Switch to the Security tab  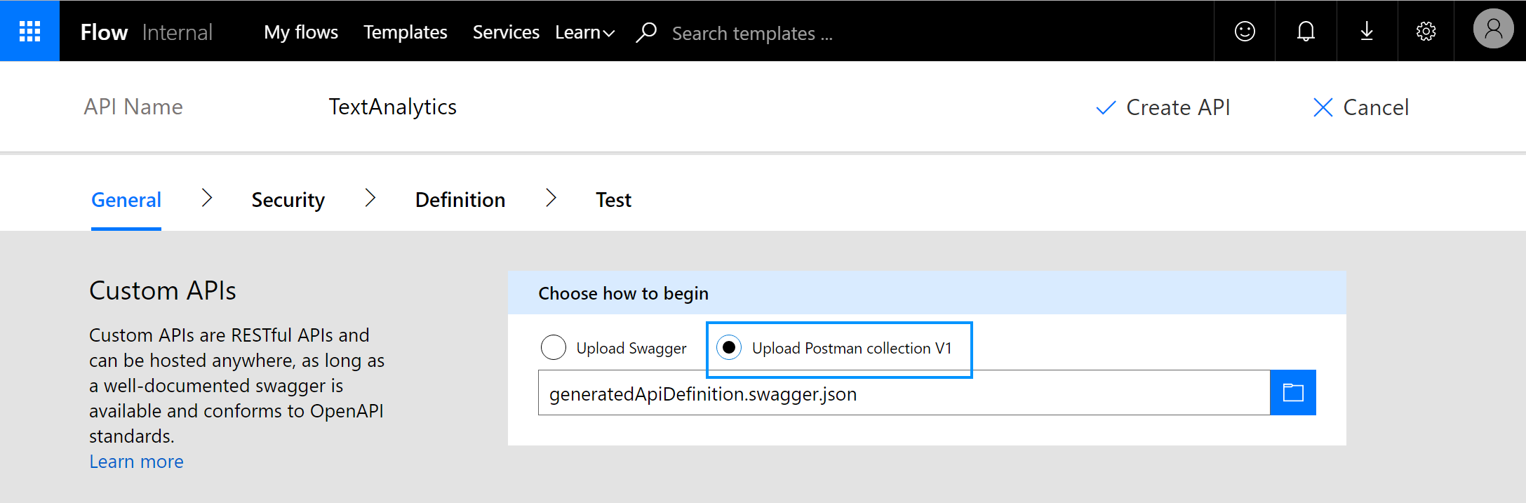pyautogui.click(x=288, y=200)
